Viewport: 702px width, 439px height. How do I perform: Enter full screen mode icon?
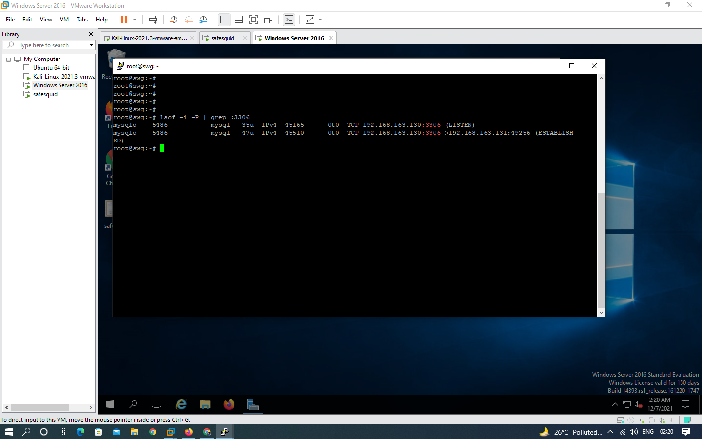253,20
